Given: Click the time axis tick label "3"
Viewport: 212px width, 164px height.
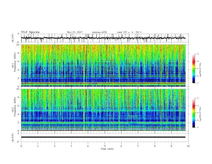Looking at the screenshot, I should tap(71, 146).
